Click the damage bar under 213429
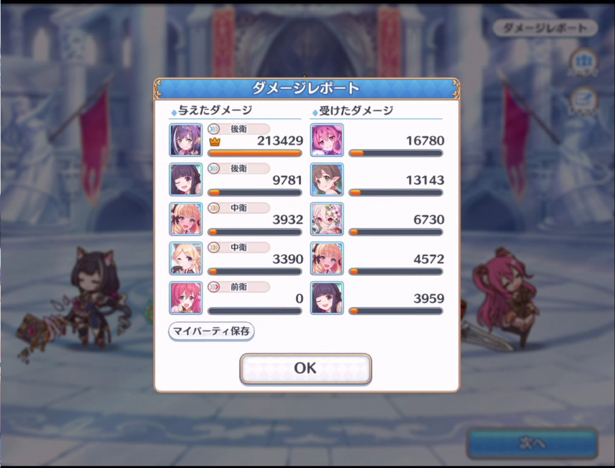This screenshot has height=468, width=615. (x=255, y=153)
